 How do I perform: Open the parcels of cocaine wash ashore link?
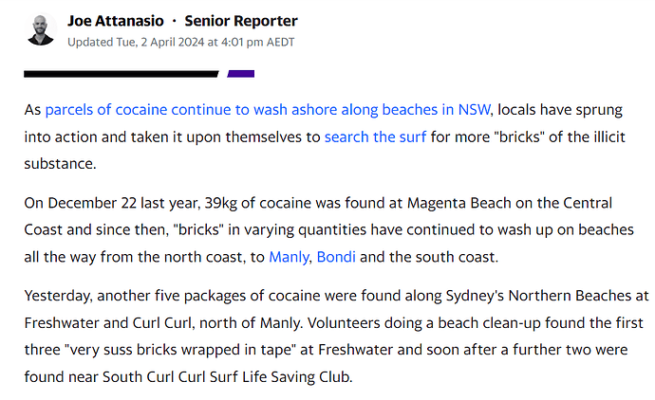tap(268, 110)
